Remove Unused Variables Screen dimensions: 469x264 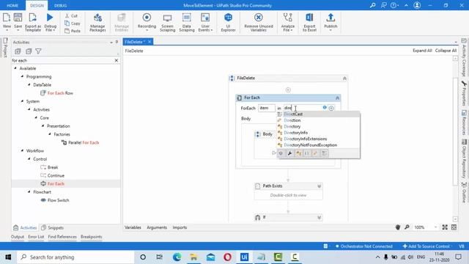259,22
